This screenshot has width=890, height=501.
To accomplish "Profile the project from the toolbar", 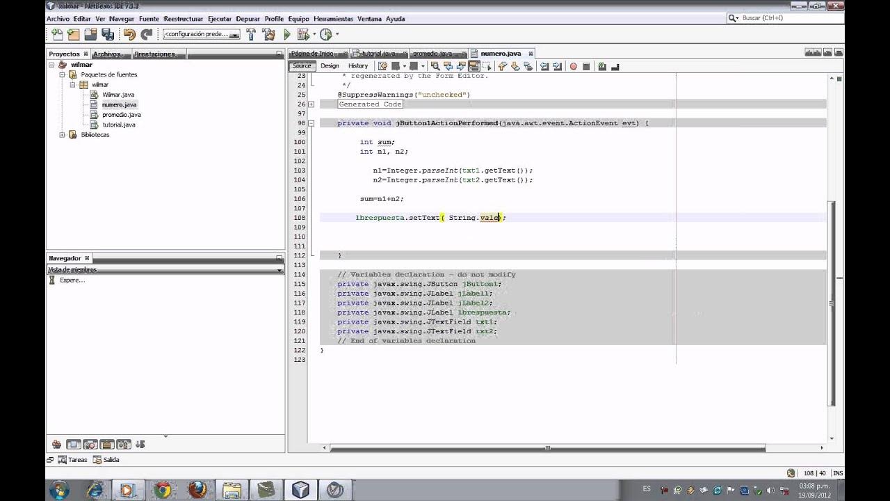I will [325, 34].
